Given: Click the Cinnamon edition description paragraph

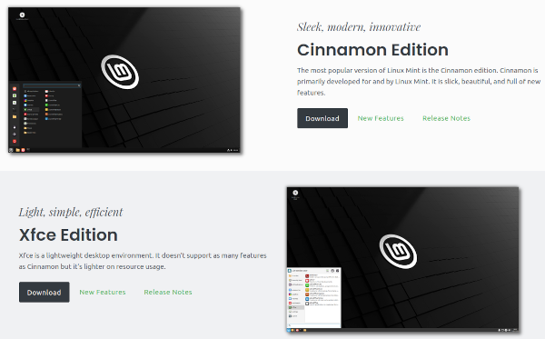Looking at the screenshot, I should [419, 82].
